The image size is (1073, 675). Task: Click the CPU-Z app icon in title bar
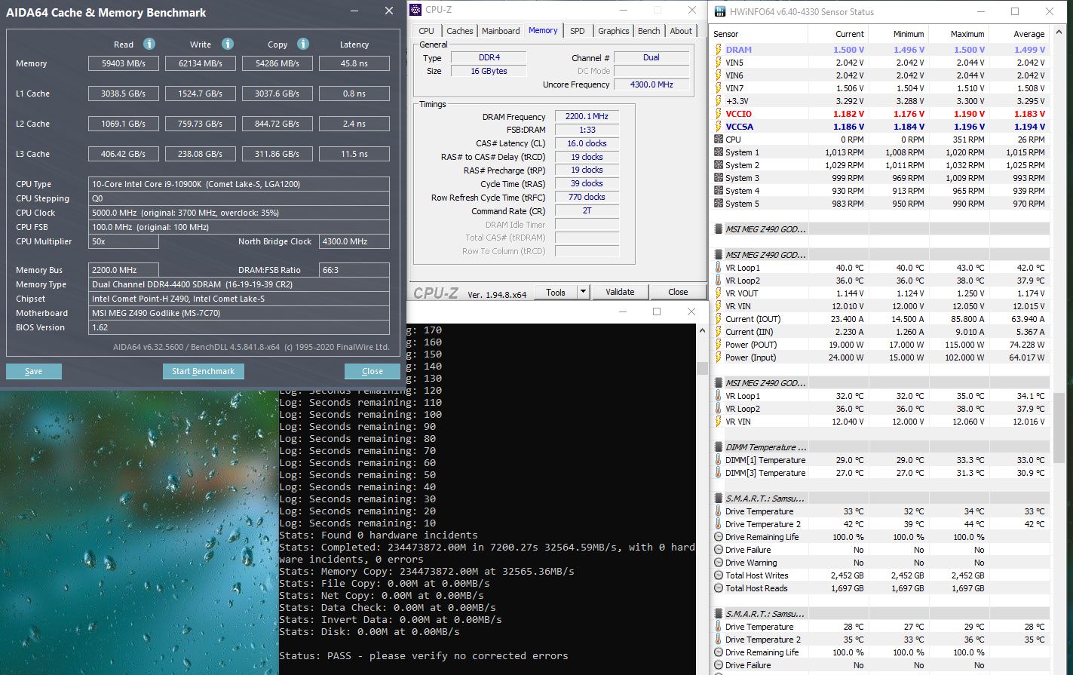(x=417, y=10)
